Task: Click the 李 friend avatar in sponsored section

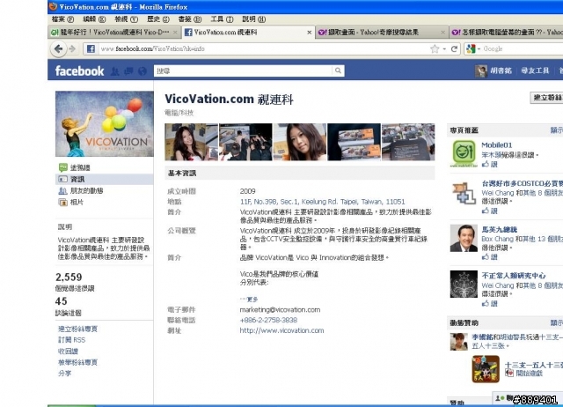Action: click(459, 342)
